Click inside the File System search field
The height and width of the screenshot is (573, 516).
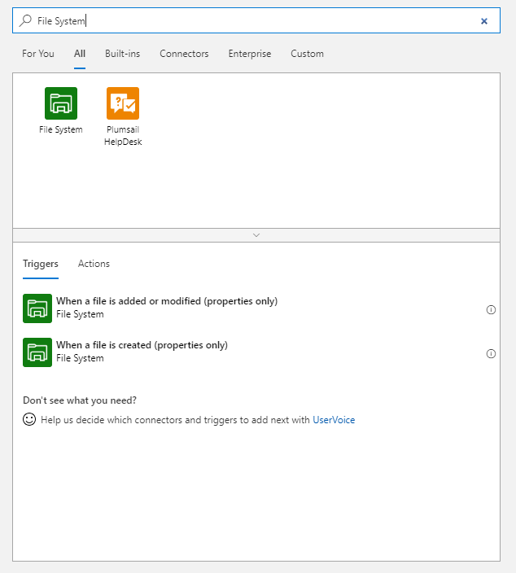click(x=256, y=20)
